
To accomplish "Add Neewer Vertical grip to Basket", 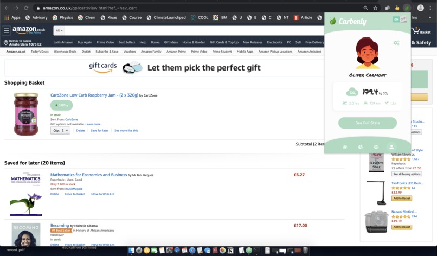I will click(402, 227).
